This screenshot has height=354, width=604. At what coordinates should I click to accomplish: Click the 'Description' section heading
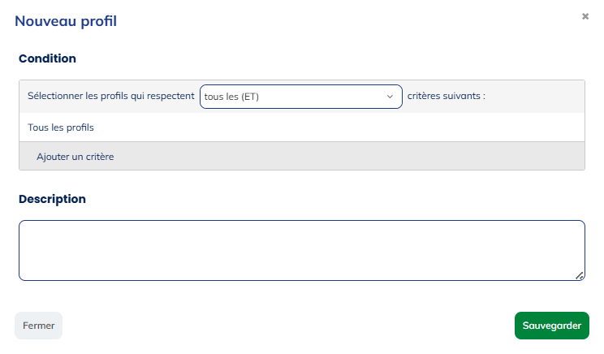(52, 199)
